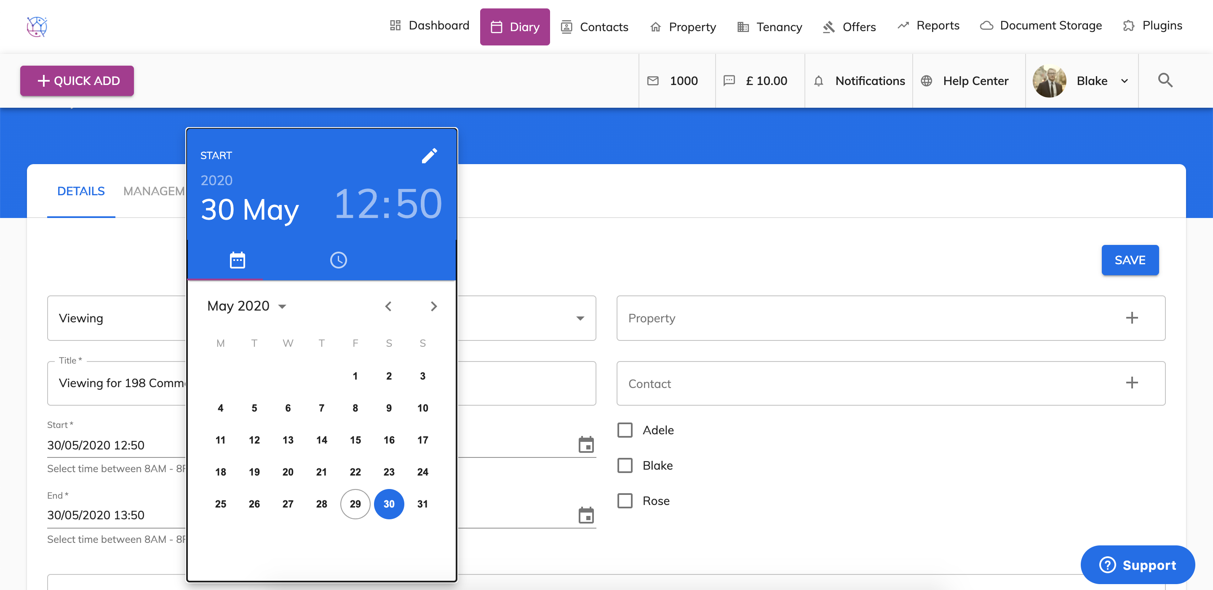The height and width of the screenshot is (590, 1213).
Task: Check the Blake checkbox
Action: point(625,465)
